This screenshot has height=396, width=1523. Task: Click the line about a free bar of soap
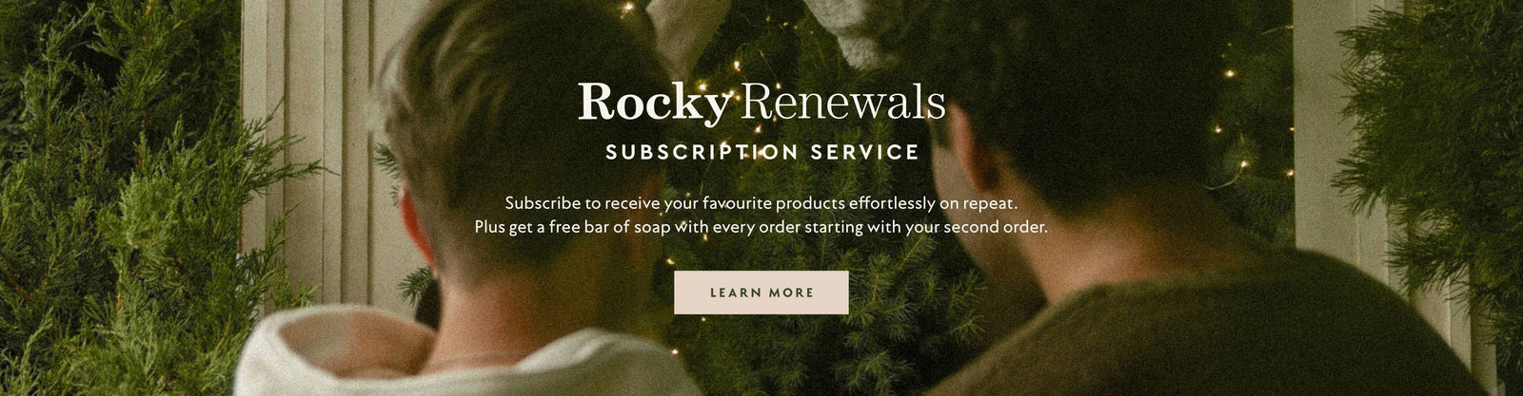[761, 228]
